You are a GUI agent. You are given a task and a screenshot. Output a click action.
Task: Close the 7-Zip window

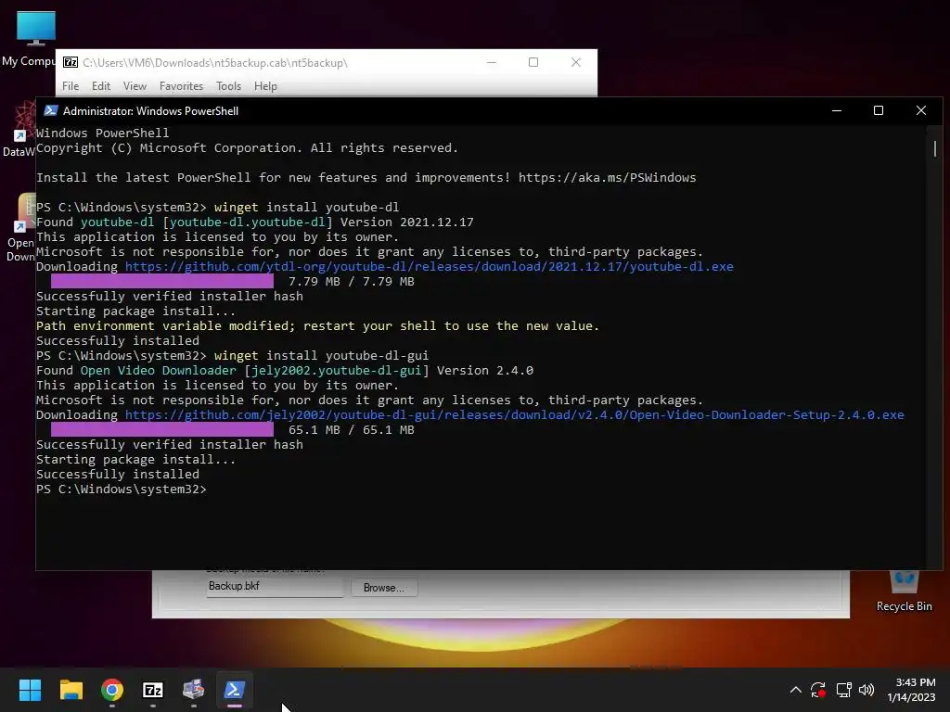[575, 62]
